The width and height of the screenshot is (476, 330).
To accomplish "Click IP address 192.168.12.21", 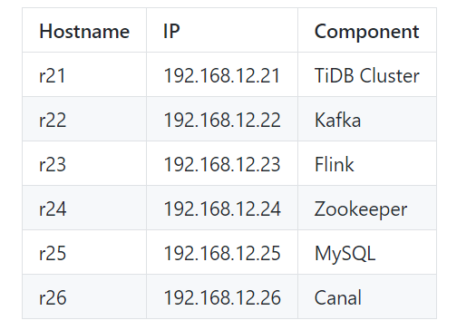I will (222, 74).
